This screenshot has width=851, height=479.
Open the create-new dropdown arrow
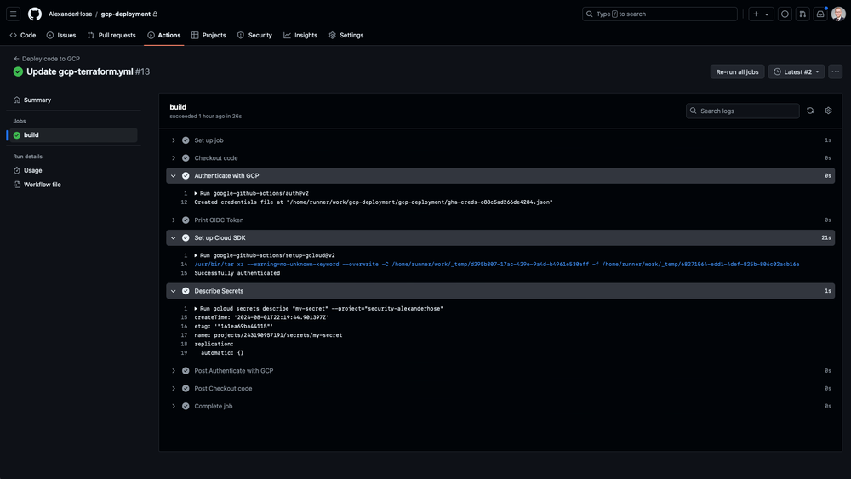click(767, 14)
